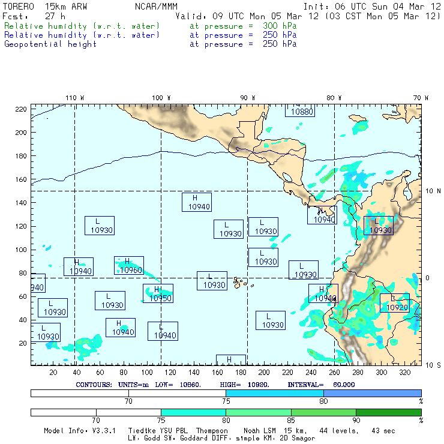Click the H 10950 height label box
444x444 pixels.
click(158, 293)
